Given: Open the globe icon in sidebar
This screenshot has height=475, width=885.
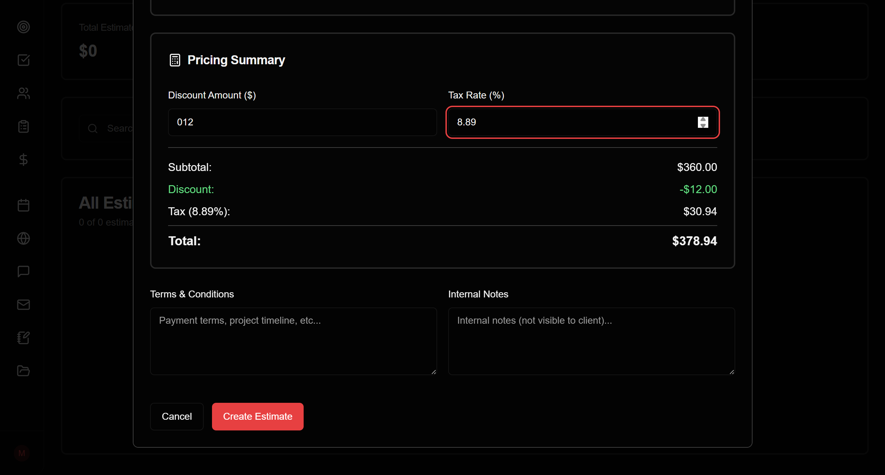Looking at the screenshot, I should point(24,238).
